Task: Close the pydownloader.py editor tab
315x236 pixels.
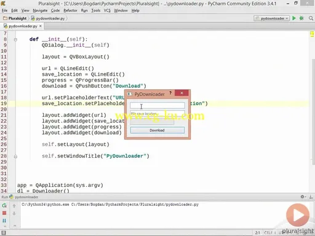Action: point(41,26)
